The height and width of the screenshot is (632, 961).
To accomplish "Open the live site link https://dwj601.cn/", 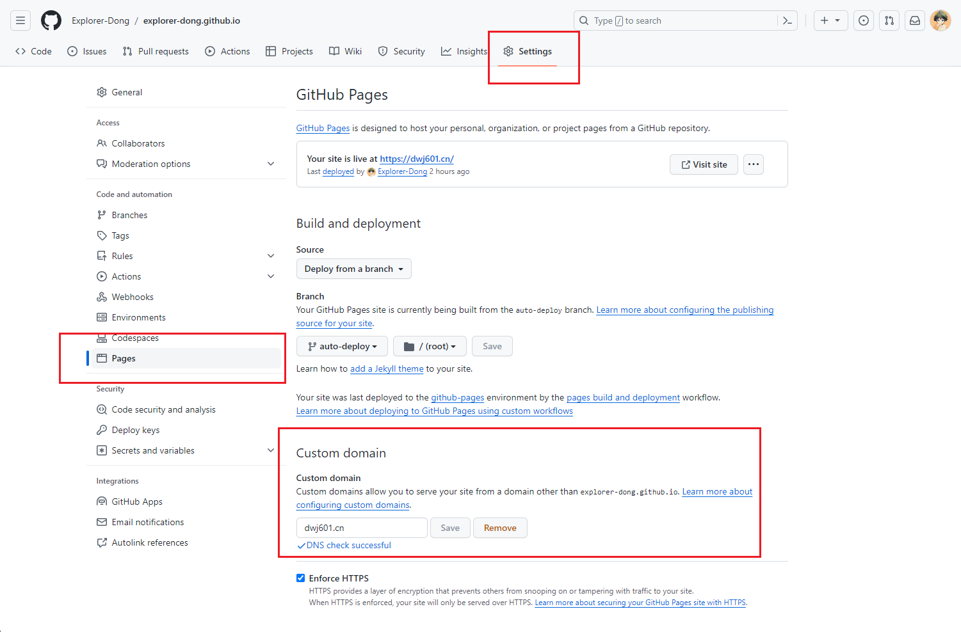I will pyautogui.click(x=417, y=159).
